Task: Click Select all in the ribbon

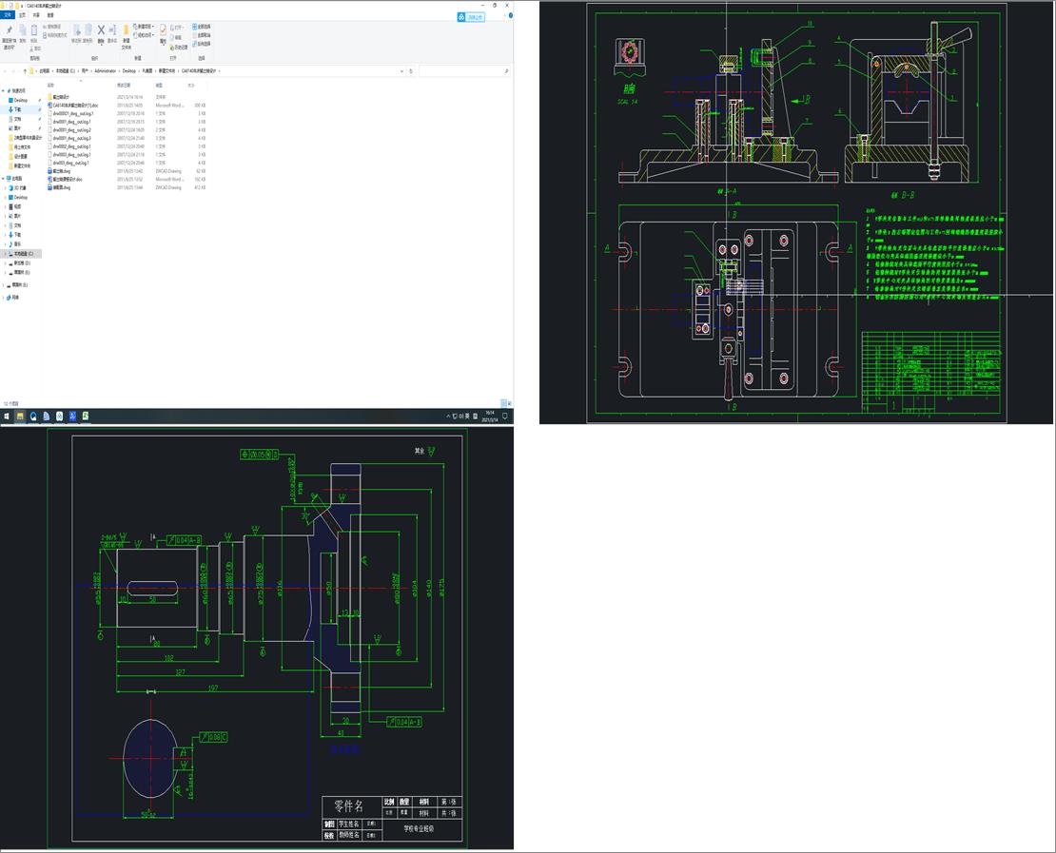Action: pos(204,27)
